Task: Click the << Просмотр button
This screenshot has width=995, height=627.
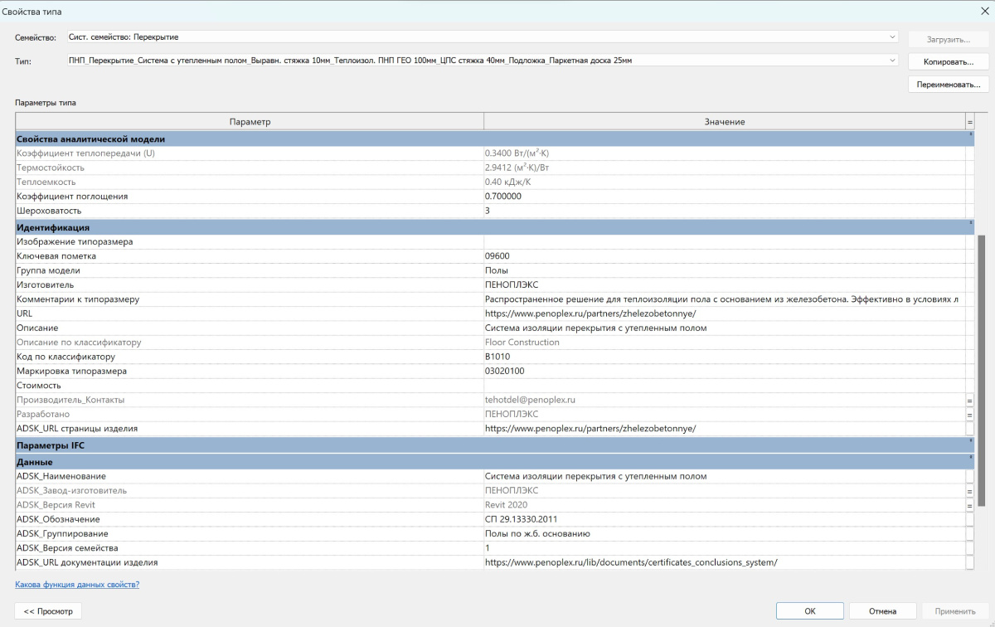Action: (48, 611)
